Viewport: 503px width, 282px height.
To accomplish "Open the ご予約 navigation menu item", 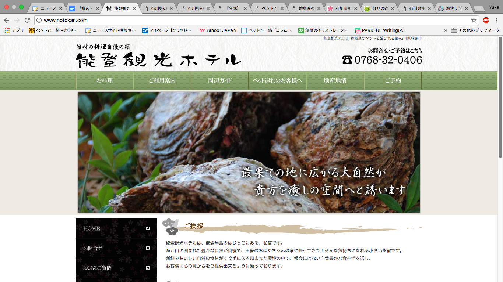I will [393, 80].
